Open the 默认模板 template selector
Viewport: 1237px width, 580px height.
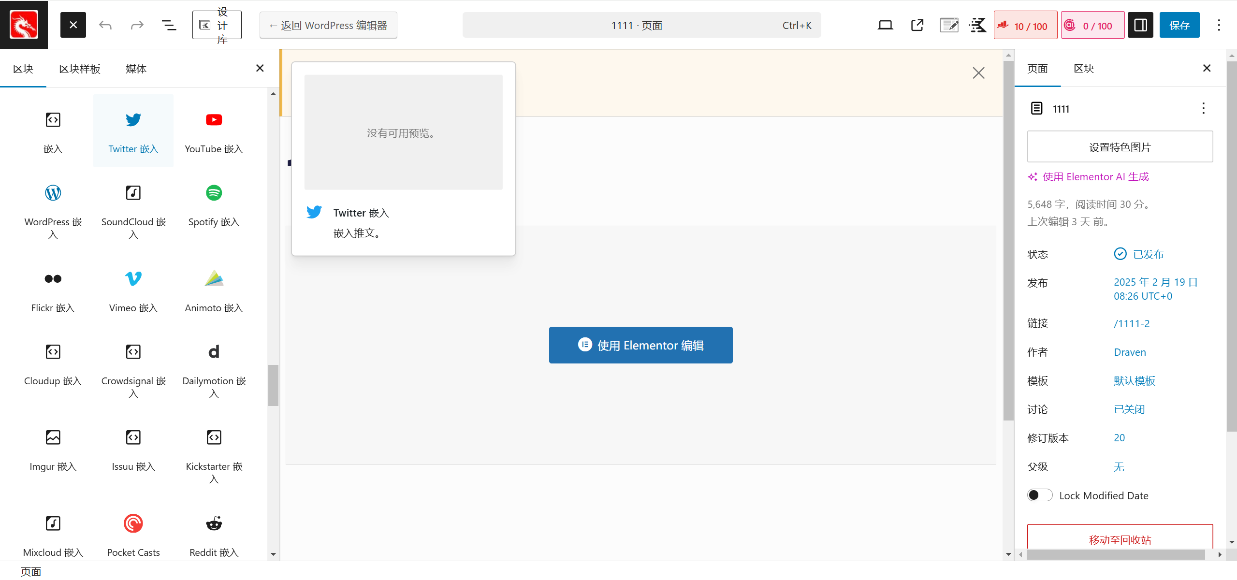tap(1134, 381)
